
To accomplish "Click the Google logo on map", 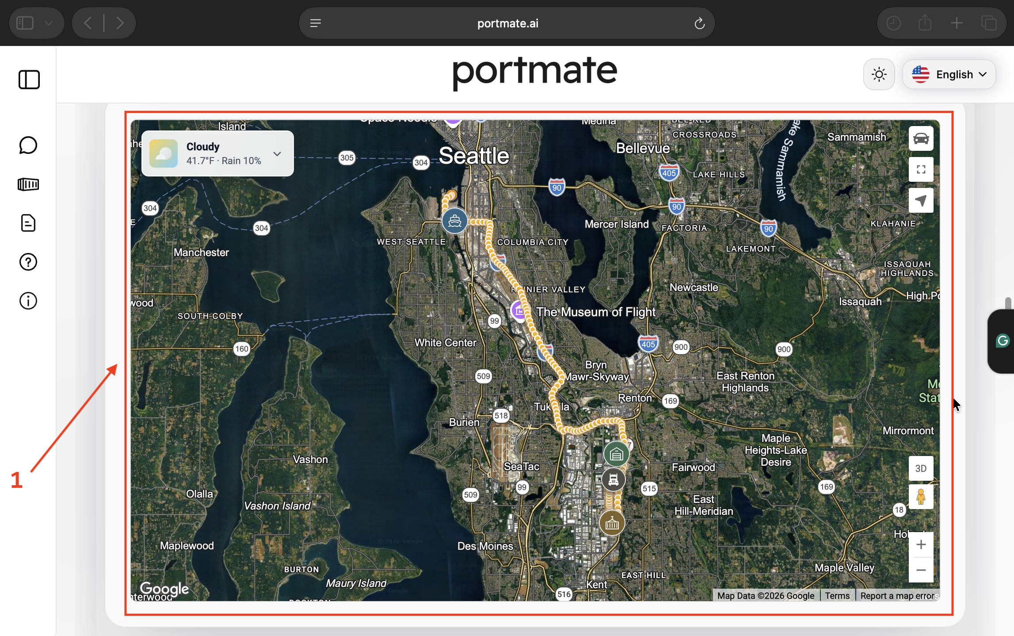I will pos(164,589).
